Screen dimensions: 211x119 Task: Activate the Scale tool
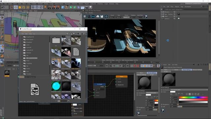20,7
